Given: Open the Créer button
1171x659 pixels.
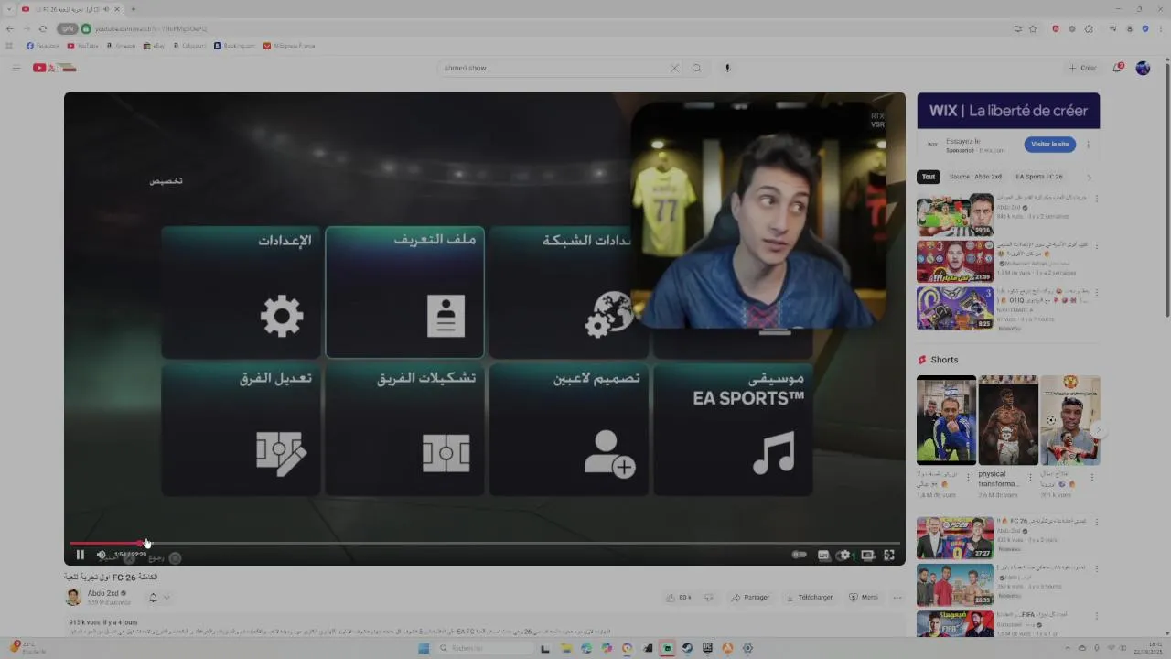Looking at the screenshot, I should [1082, 68].
